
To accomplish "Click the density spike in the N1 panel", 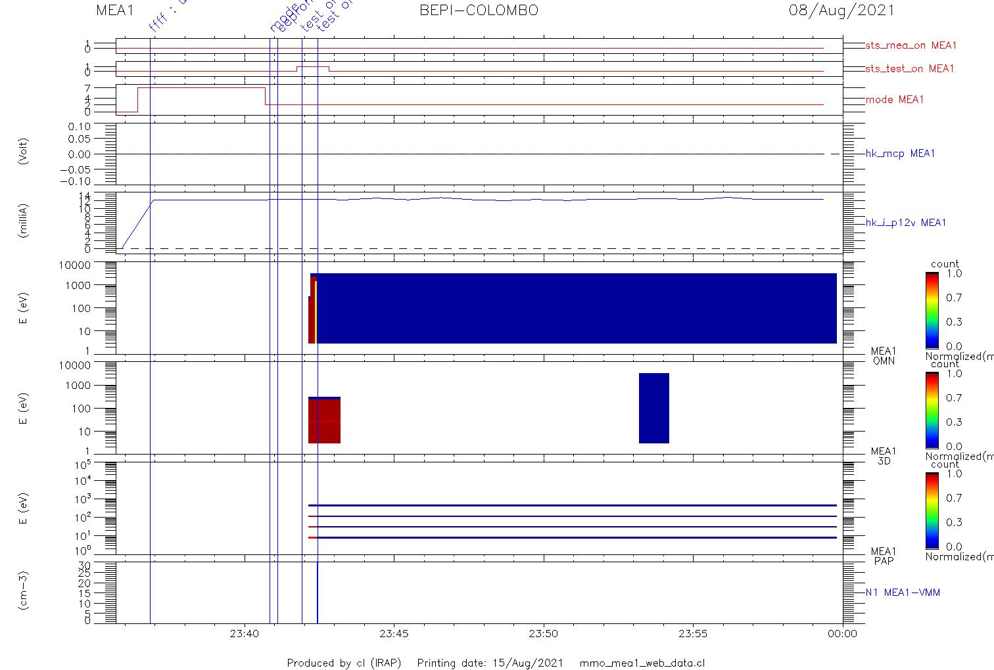I will click(318, 592).
